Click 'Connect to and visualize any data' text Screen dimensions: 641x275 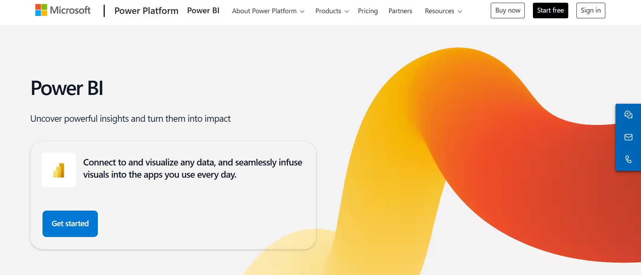pyautogui.click(x=193, y=169)
